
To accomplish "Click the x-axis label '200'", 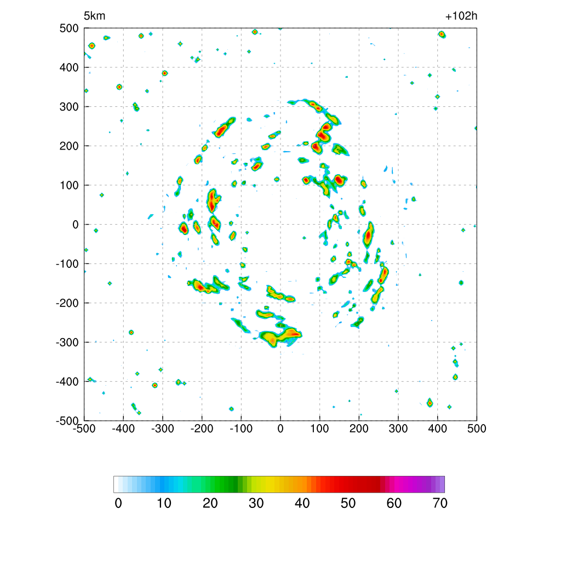I will point(359,428).
